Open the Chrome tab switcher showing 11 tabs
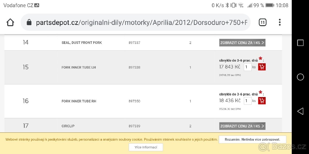 click(x=263, y=22)
